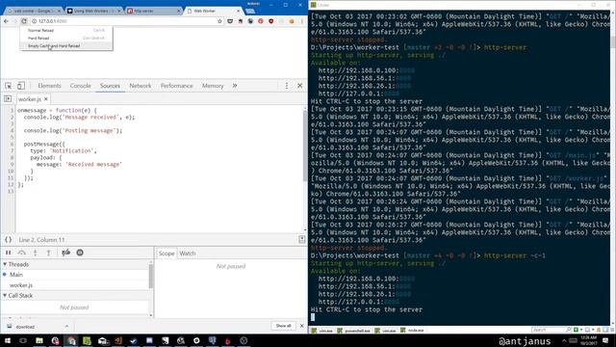Click the site info icon in address bar
Viewport: 616px width, 347px height.
click(34, 21)
